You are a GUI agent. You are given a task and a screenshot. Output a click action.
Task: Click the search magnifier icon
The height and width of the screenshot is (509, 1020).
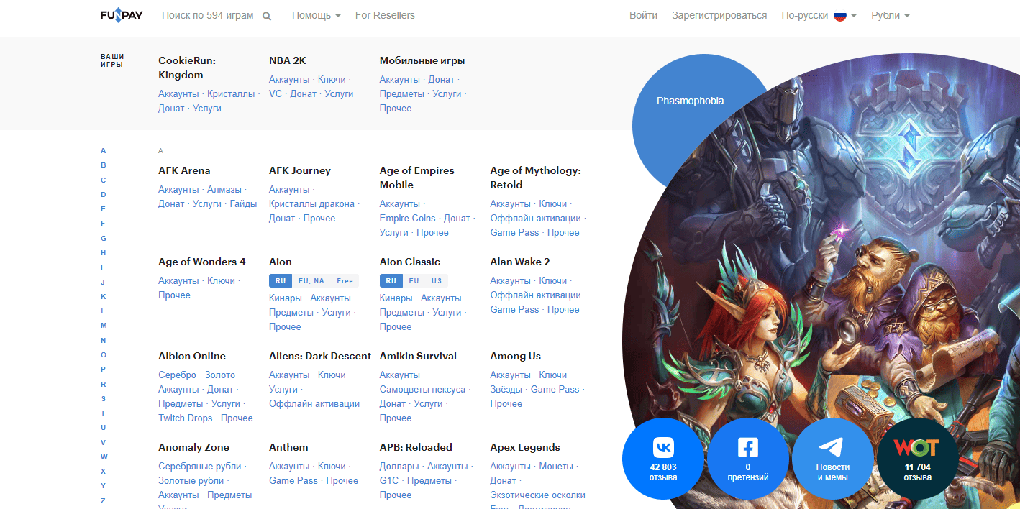tap(267, 16)
